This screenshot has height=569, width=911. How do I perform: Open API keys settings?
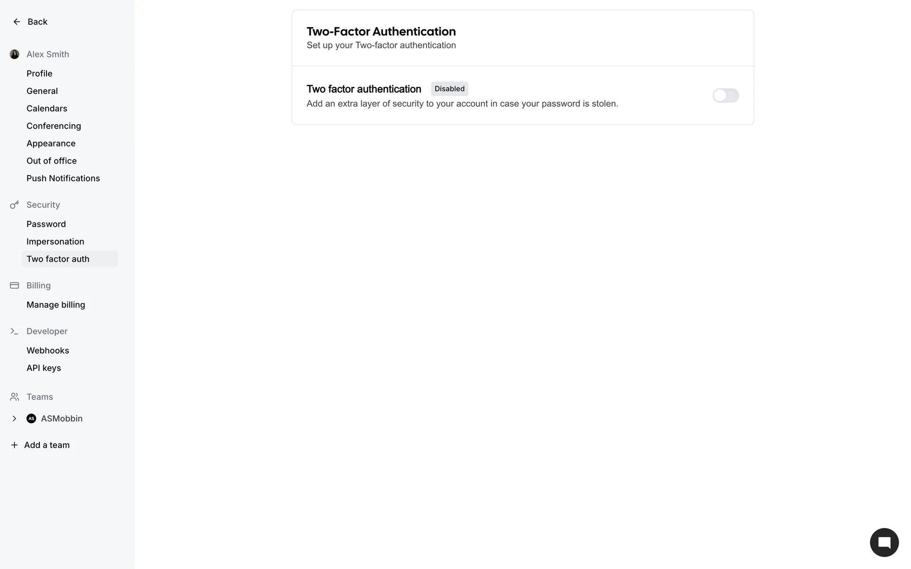[44, 368]
